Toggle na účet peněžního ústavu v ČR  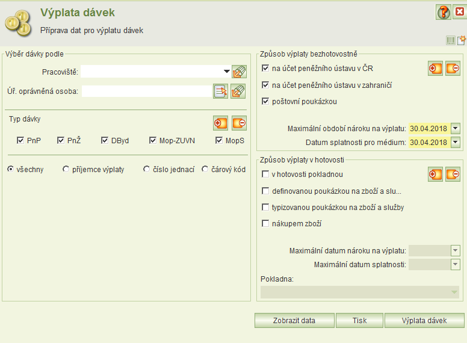[265, 68]
